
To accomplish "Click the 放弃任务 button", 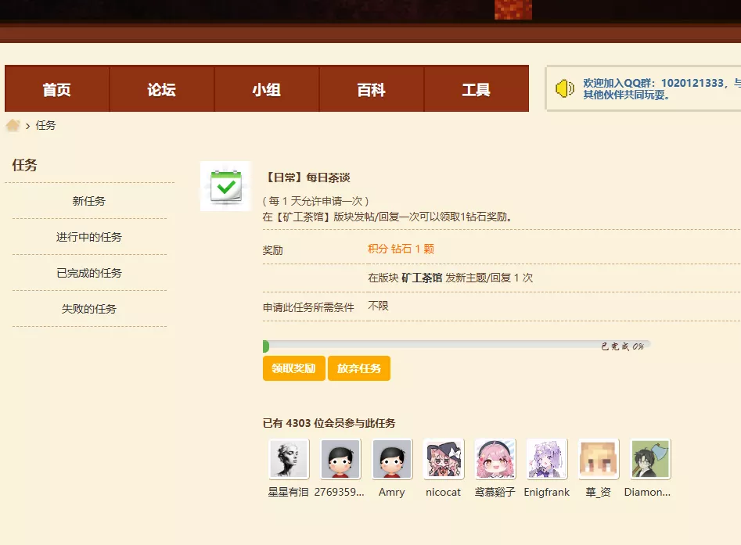I will click(359, 368).
